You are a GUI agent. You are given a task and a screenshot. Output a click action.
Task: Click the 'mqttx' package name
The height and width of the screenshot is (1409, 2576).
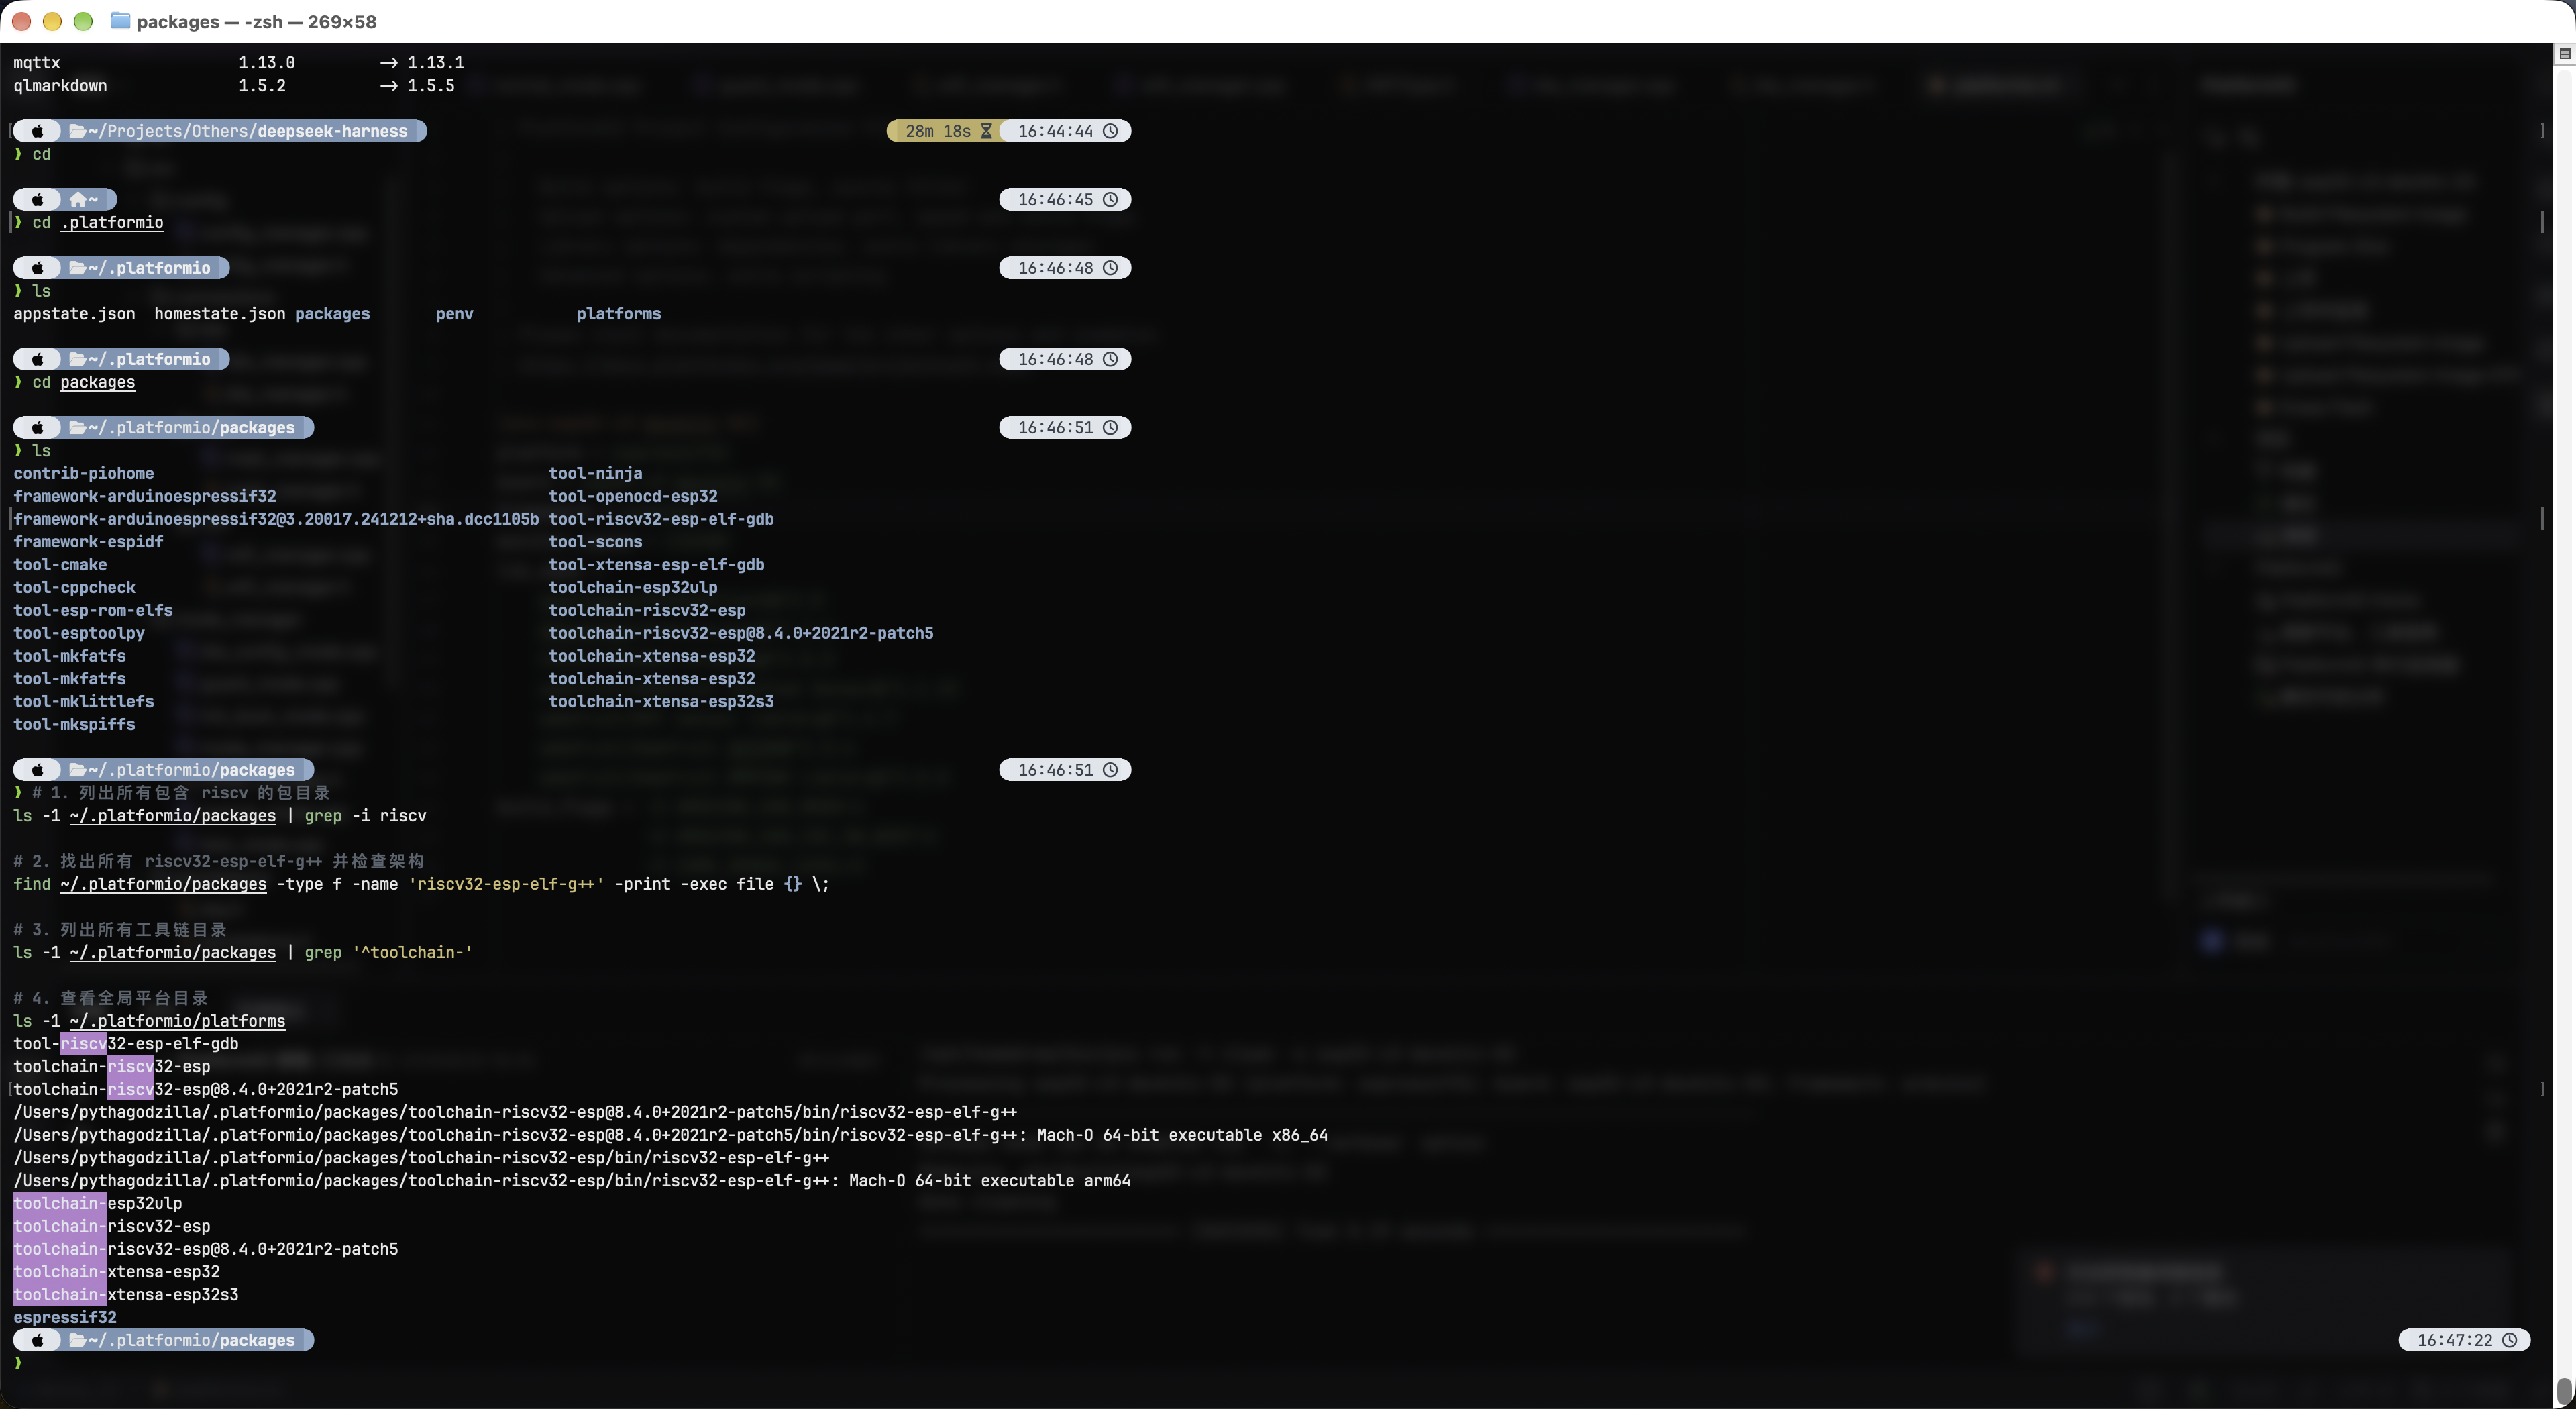coord(37,62)
